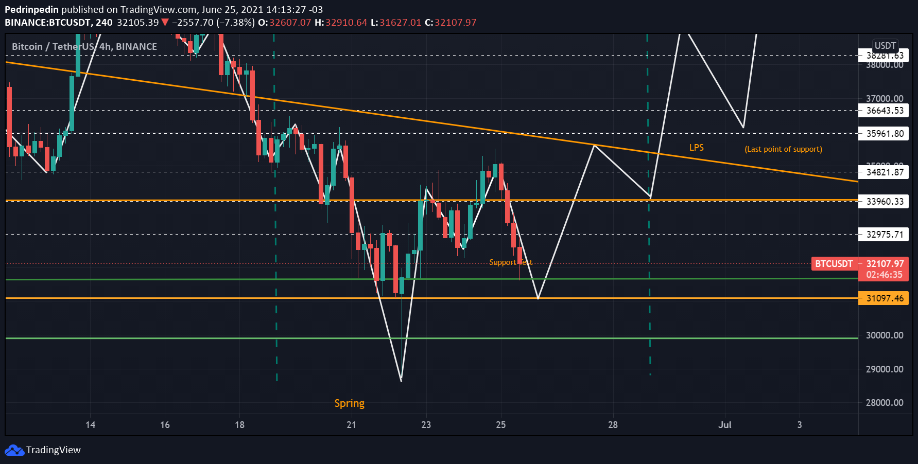Select the Spring annotation text
The image size is (918, 464).
click(x=350, y=404)
